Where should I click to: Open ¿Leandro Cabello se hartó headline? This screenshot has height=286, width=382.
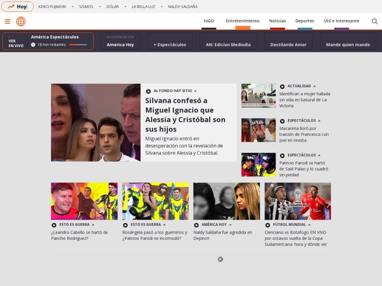tap(79, 235)
